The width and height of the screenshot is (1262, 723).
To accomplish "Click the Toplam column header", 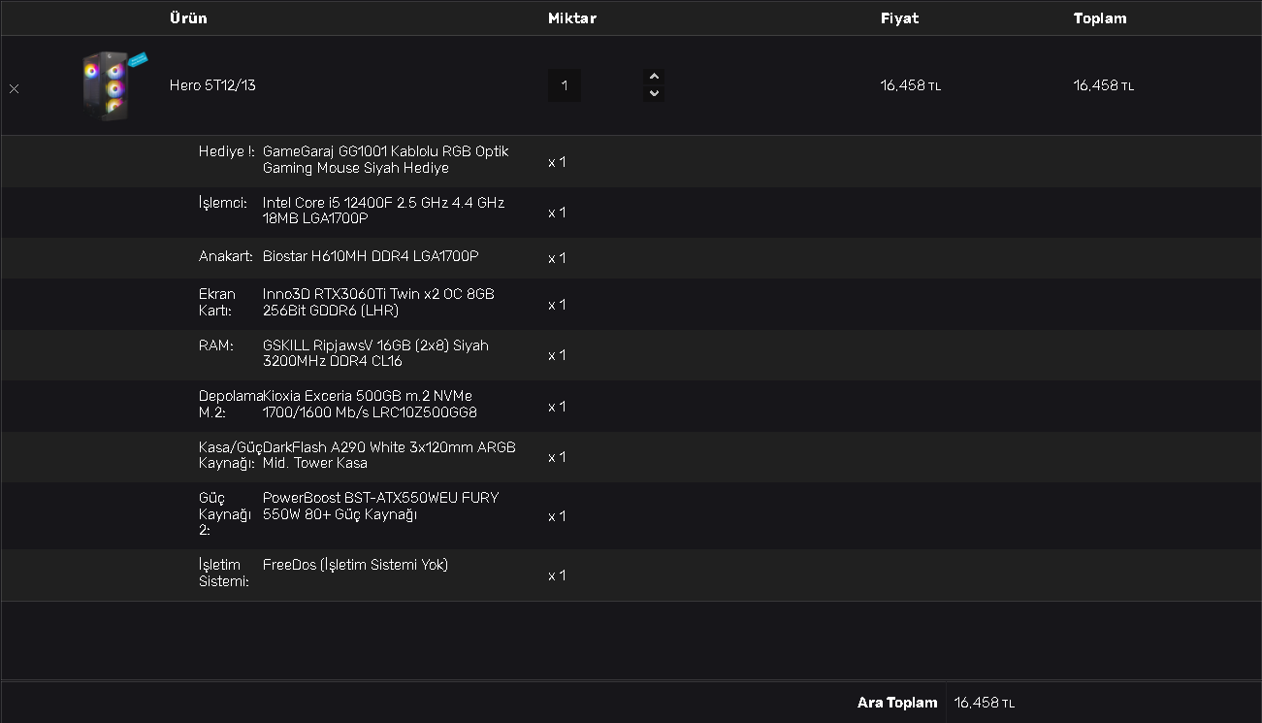I will click(x=1099, y=18).
